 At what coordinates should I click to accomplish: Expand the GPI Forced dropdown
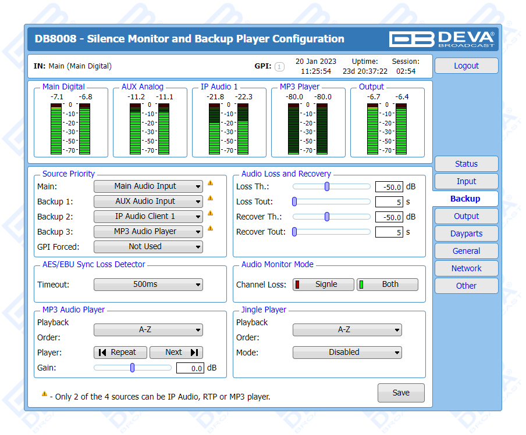tap(148, 247)
